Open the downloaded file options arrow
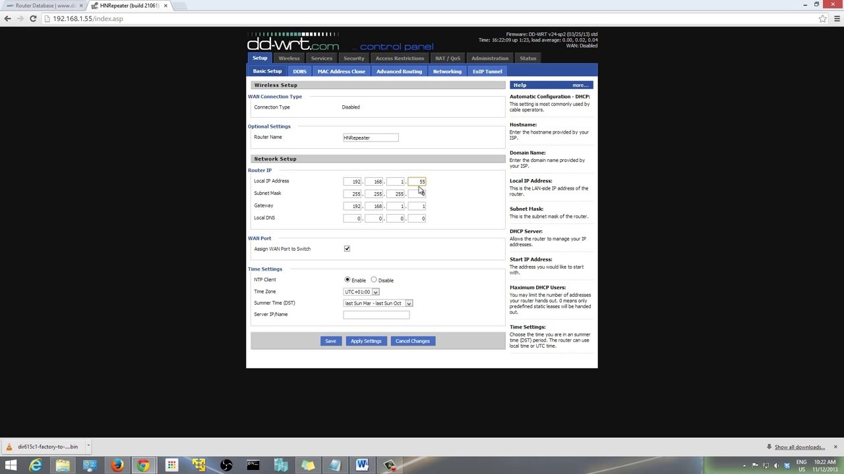The height and width of the screenshot is (474, 844). coord(88,447)
